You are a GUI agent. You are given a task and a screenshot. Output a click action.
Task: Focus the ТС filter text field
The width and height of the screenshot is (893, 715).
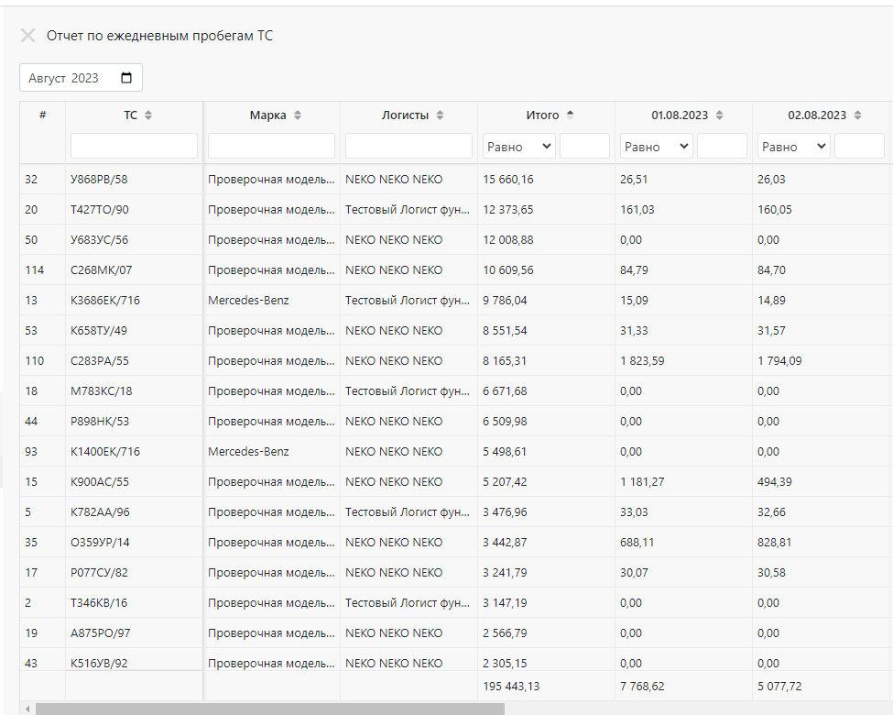(x=134, y=146)
